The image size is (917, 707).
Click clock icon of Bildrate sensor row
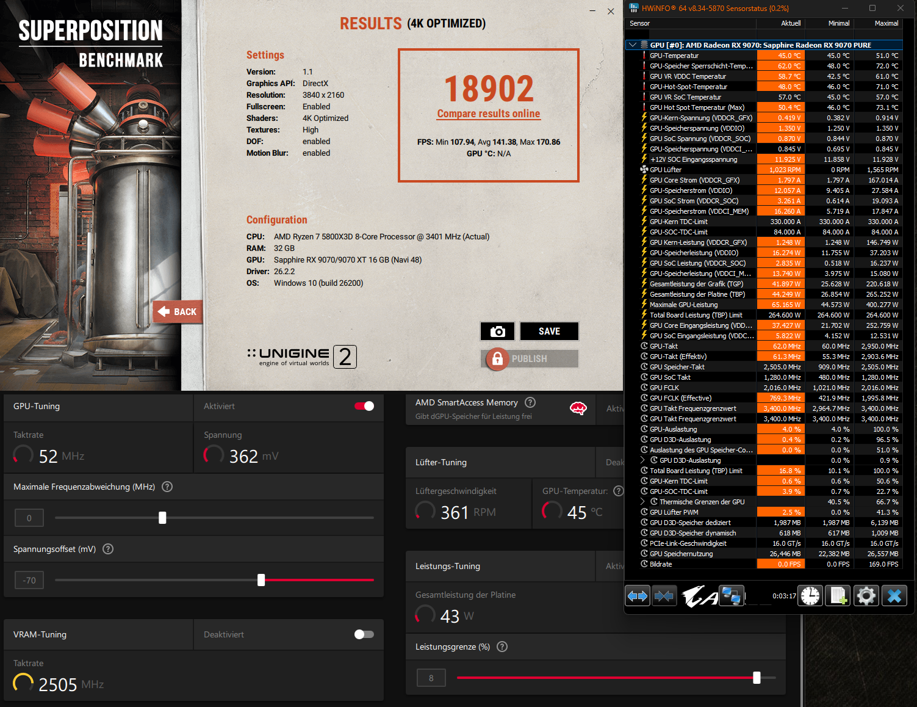click(x=644, y=564)
